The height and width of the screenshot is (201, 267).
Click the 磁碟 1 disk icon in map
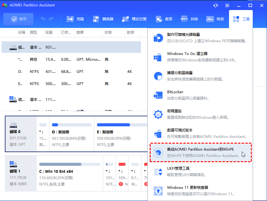(13, 164)
